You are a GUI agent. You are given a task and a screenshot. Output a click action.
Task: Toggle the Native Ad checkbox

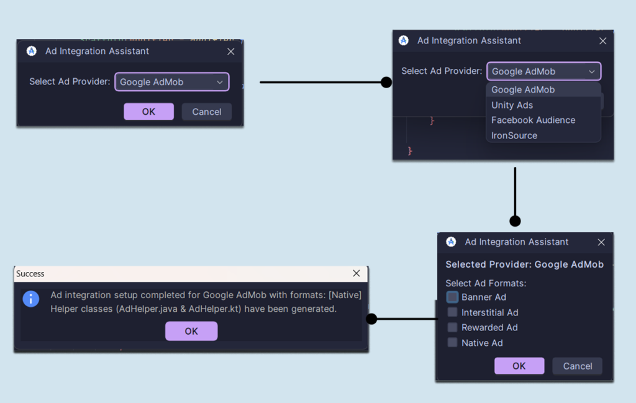click(x=452, y=343)
